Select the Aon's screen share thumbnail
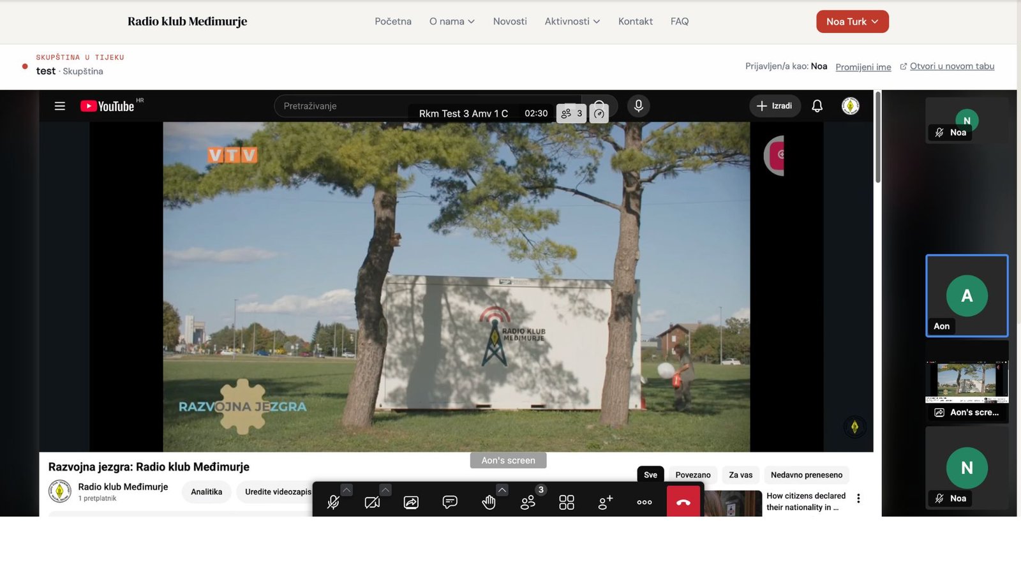Screen dimensions: 1021x574 967,381
